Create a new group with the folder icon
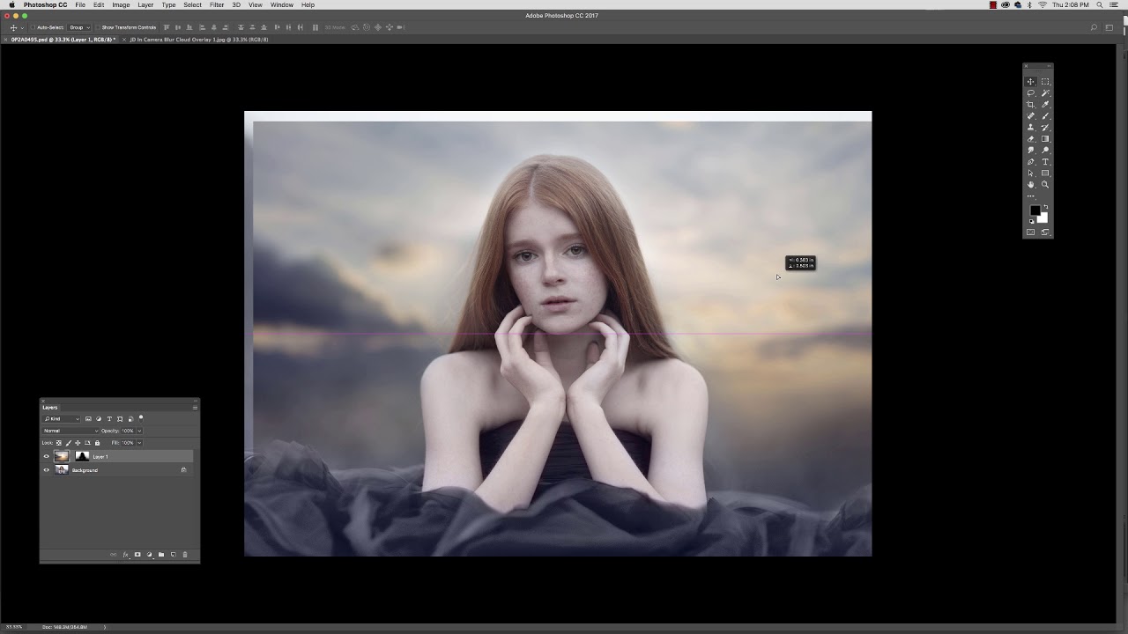 pyautogui.click(x=161, y=555)
